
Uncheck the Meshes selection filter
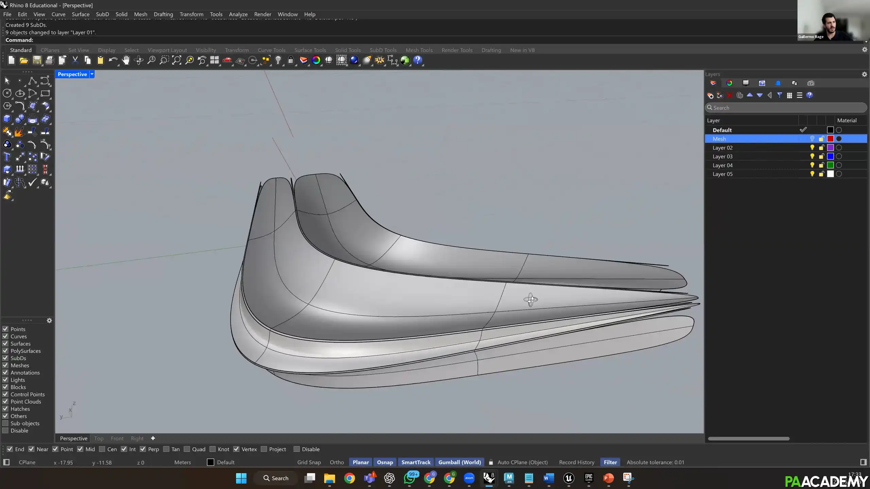tap(5, 365)
